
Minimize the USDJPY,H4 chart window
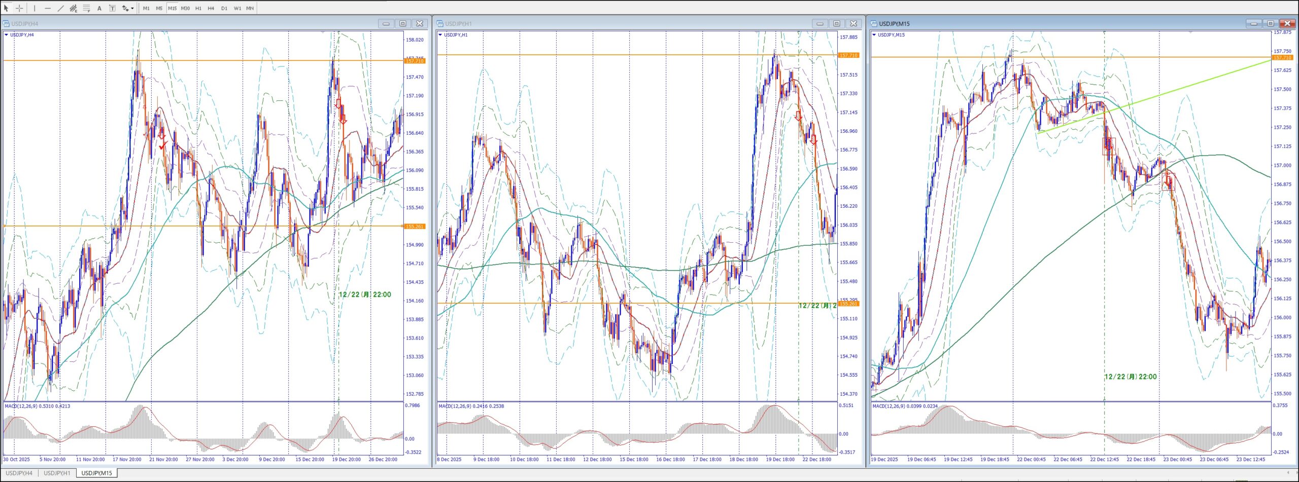click(386, 23)
